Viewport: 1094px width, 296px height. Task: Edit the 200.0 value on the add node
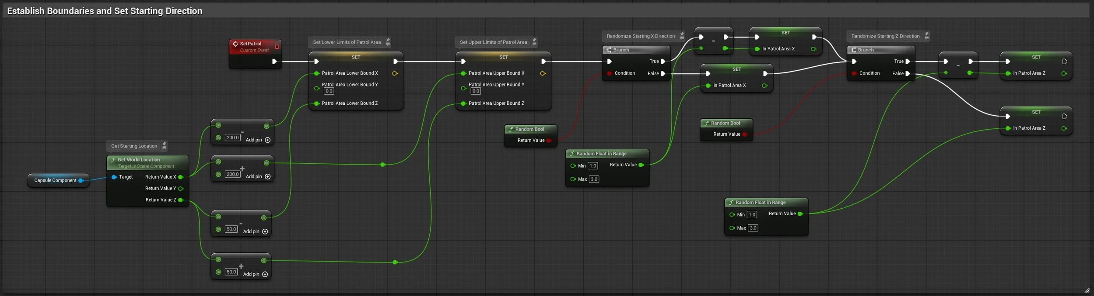[232, 174]
